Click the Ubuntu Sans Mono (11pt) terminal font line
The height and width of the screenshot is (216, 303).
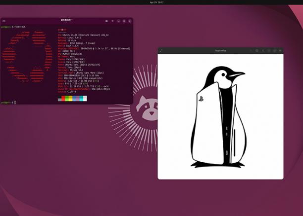click(x=81, y=73)
